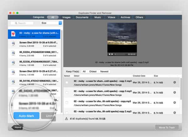Switch to the Images category
Viewport: 188px width, 137px height.
pyautogui.click(x=66, y=17)
